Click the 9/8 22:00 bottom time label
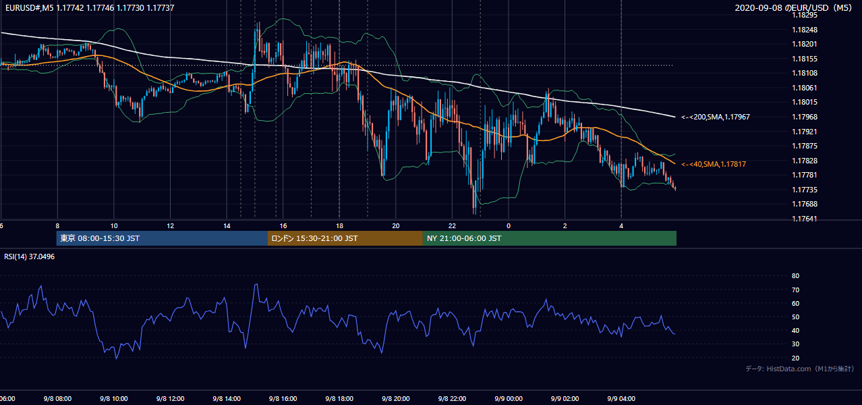This screenshot has height=405, width=862. pos(451,399)
